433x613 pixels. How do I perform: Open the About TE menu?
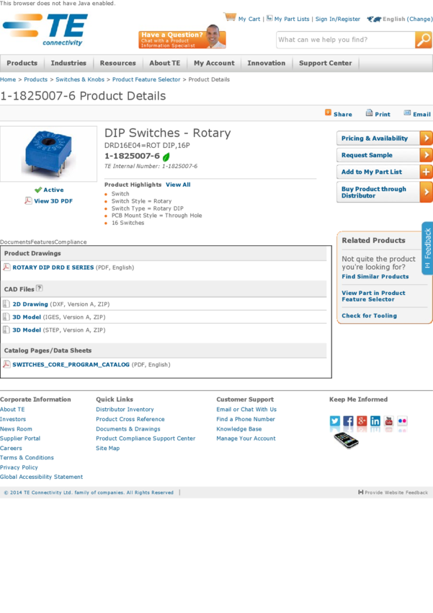click(165, 63)
